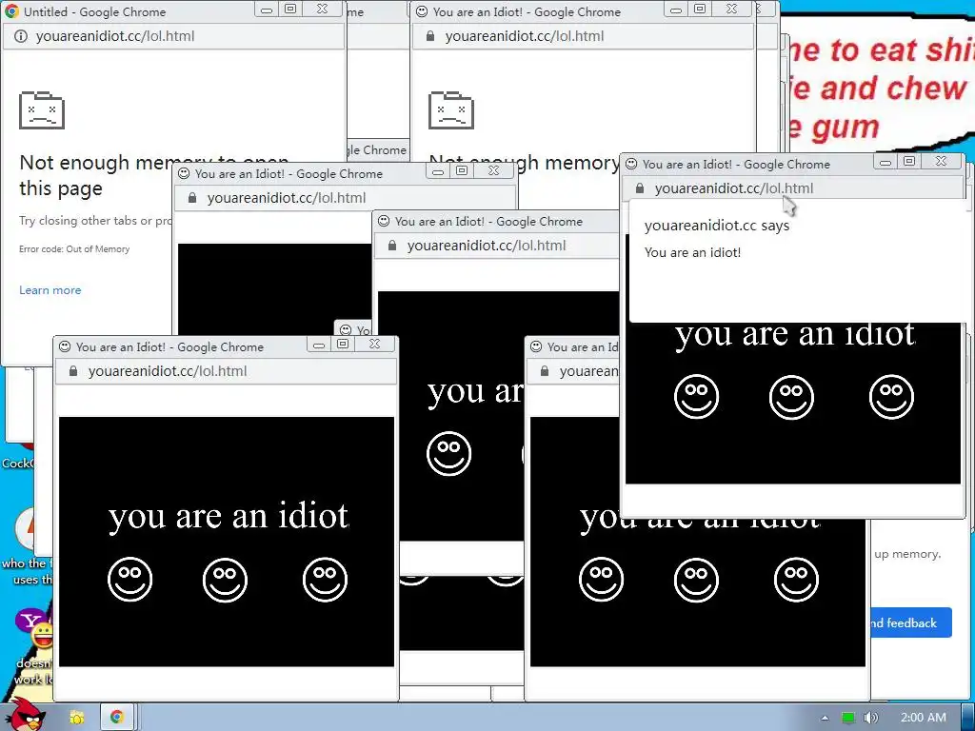The width and height of the screenshot is (975, 731).
Task: Click favicon of window showing truncated 'you ar'
Action: tap(384, 221)
